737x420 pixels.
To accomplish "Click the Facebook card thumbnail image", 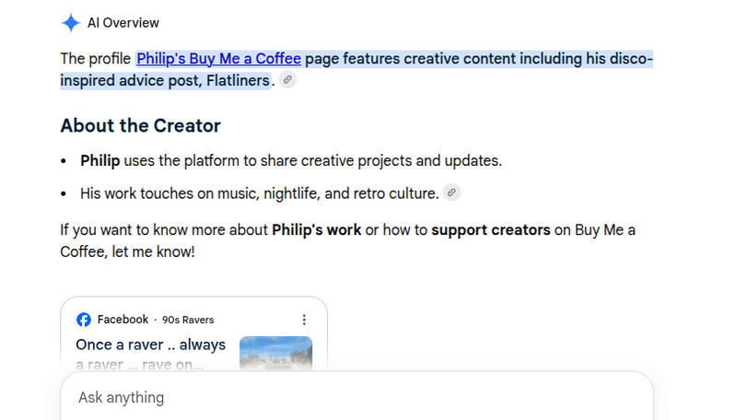I will pyautogui.click(x=275, y=354).
